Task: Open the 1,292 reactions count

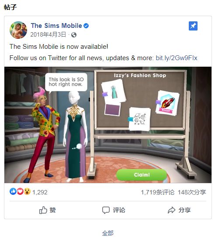Action: pos(40,192)
